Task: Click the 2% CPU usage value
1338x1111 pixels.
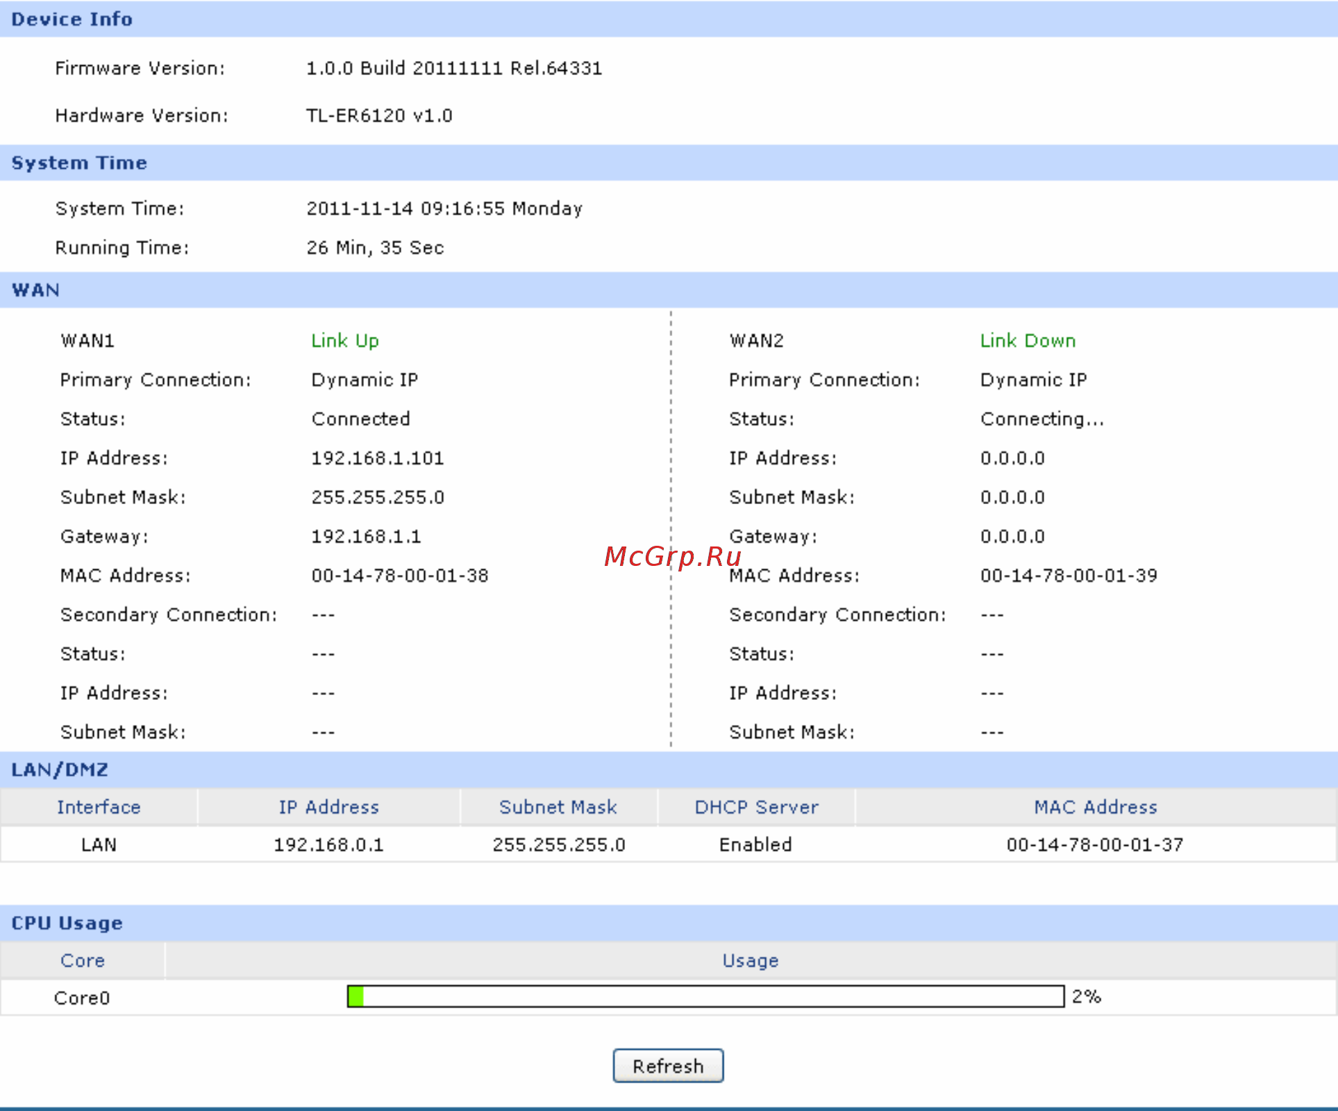Action: (x=1087, y=996)
